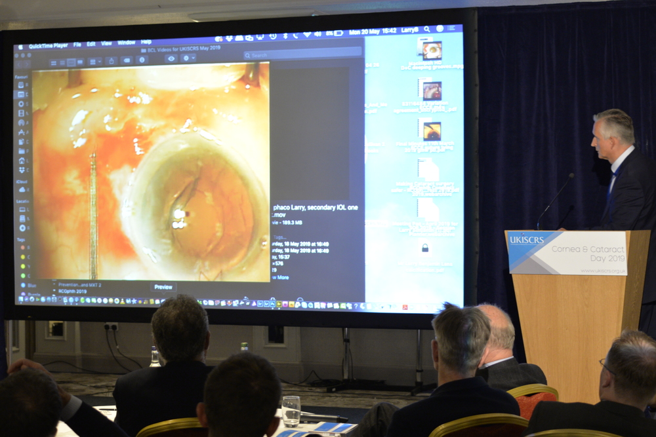Click the Get Info toolbar button
The width and height of the screenshot is (656, 437).
[142, 60]
